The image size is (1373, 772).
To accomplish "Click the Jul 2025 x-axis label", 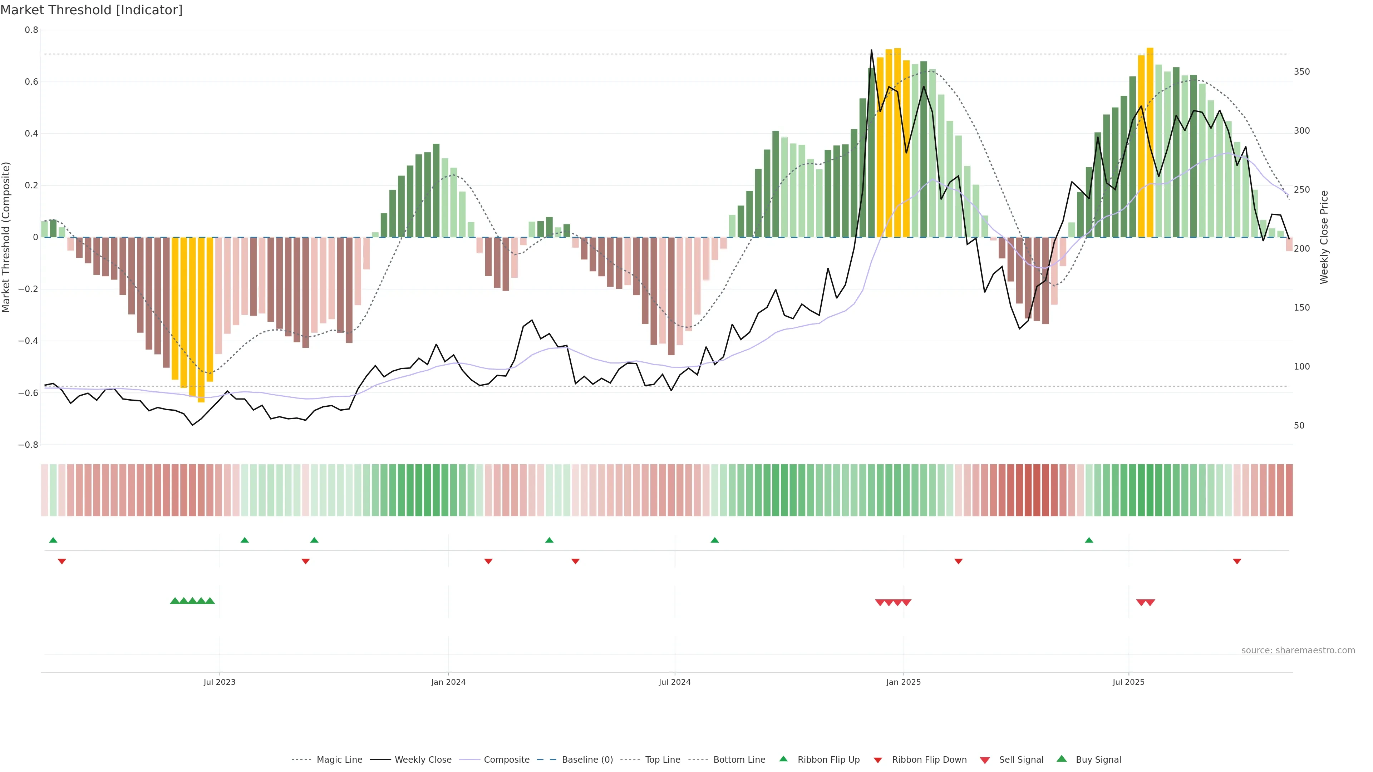I will (x=1128, y=682).
